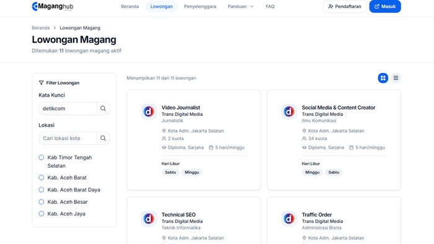Click detikcom logo on the Social Media & Content Creator card
This screenshot has height=244, width=434.
pos(289,111)
